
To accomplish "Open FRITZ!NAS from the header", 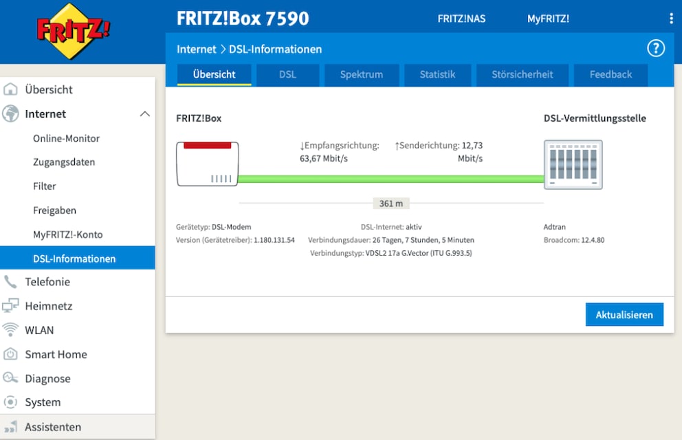I will coord(461,19).
